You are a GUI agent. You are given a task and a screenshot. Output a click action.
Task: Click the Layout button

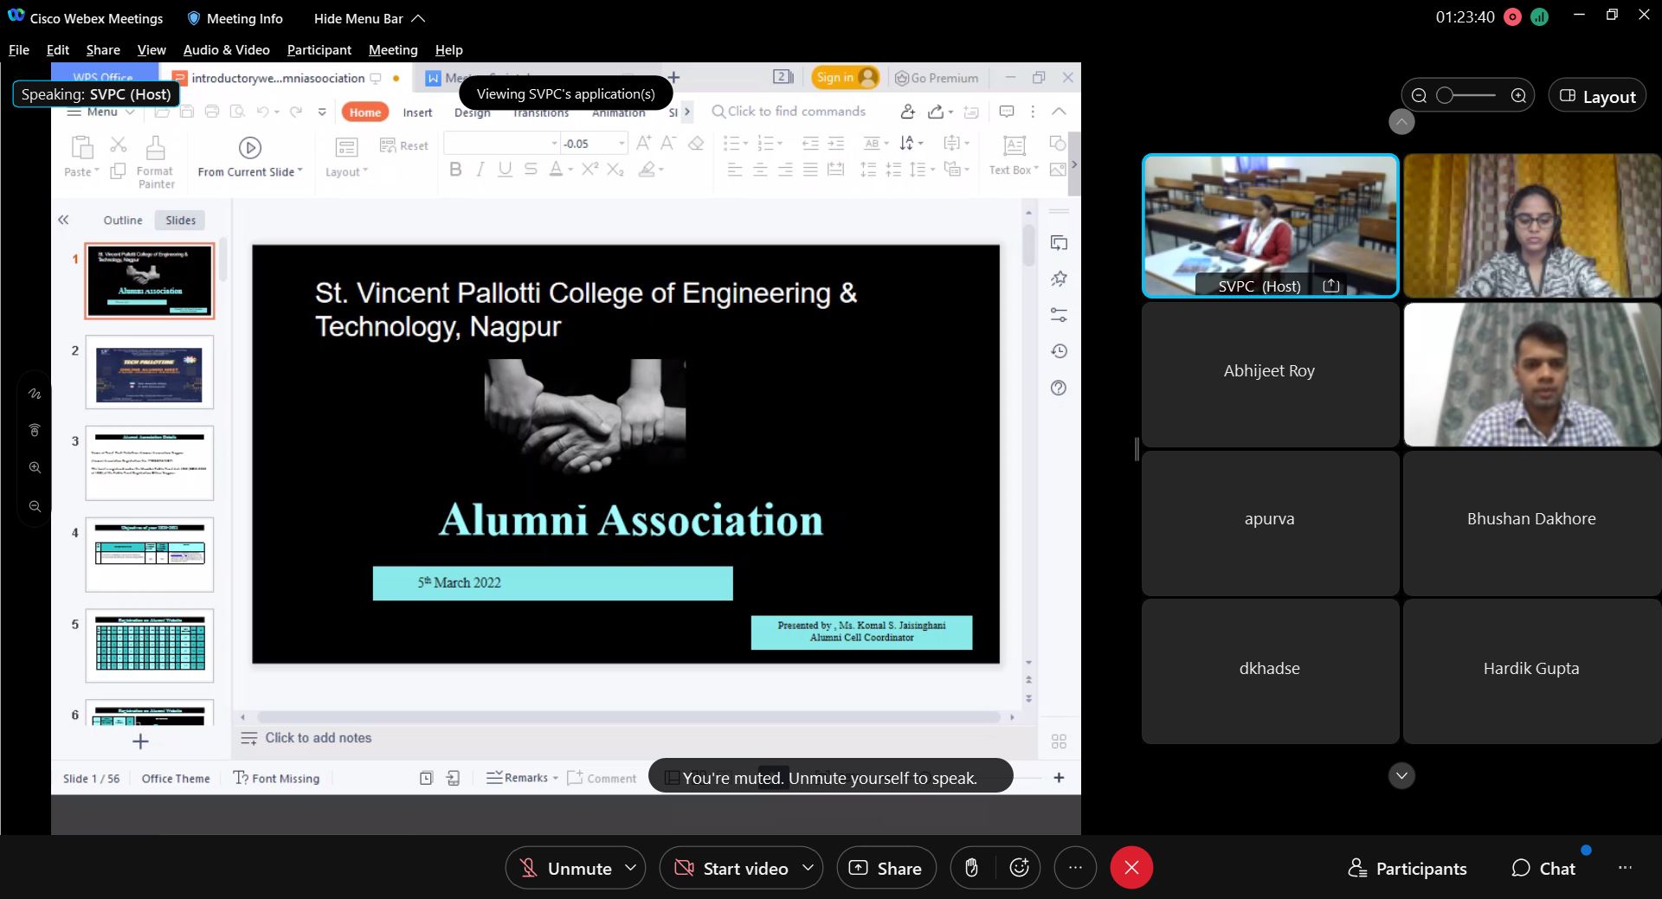point(1597,96)
